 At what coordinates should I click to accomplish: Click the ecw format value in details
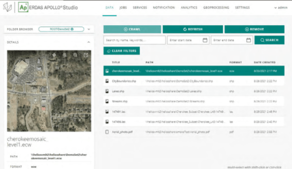[x=34, y=167]
